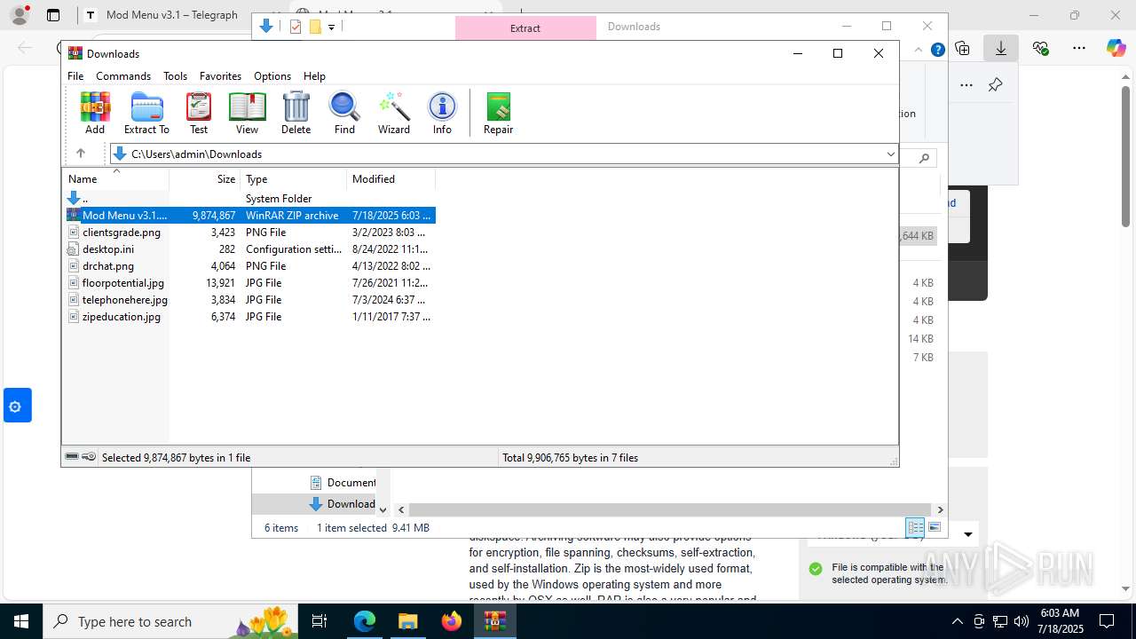Sort the list by Modified column header

(390, 178)
